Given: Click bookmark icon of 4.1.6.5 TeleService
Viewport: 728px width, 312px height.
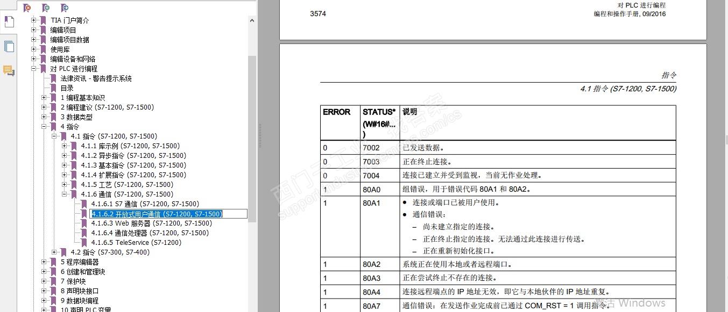Looking at the screenshot, I should 83,243.
